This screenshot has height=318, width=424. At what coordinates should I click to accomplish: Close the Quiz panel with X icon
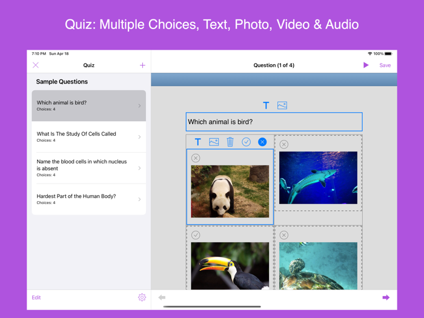[x=36, y=65]
